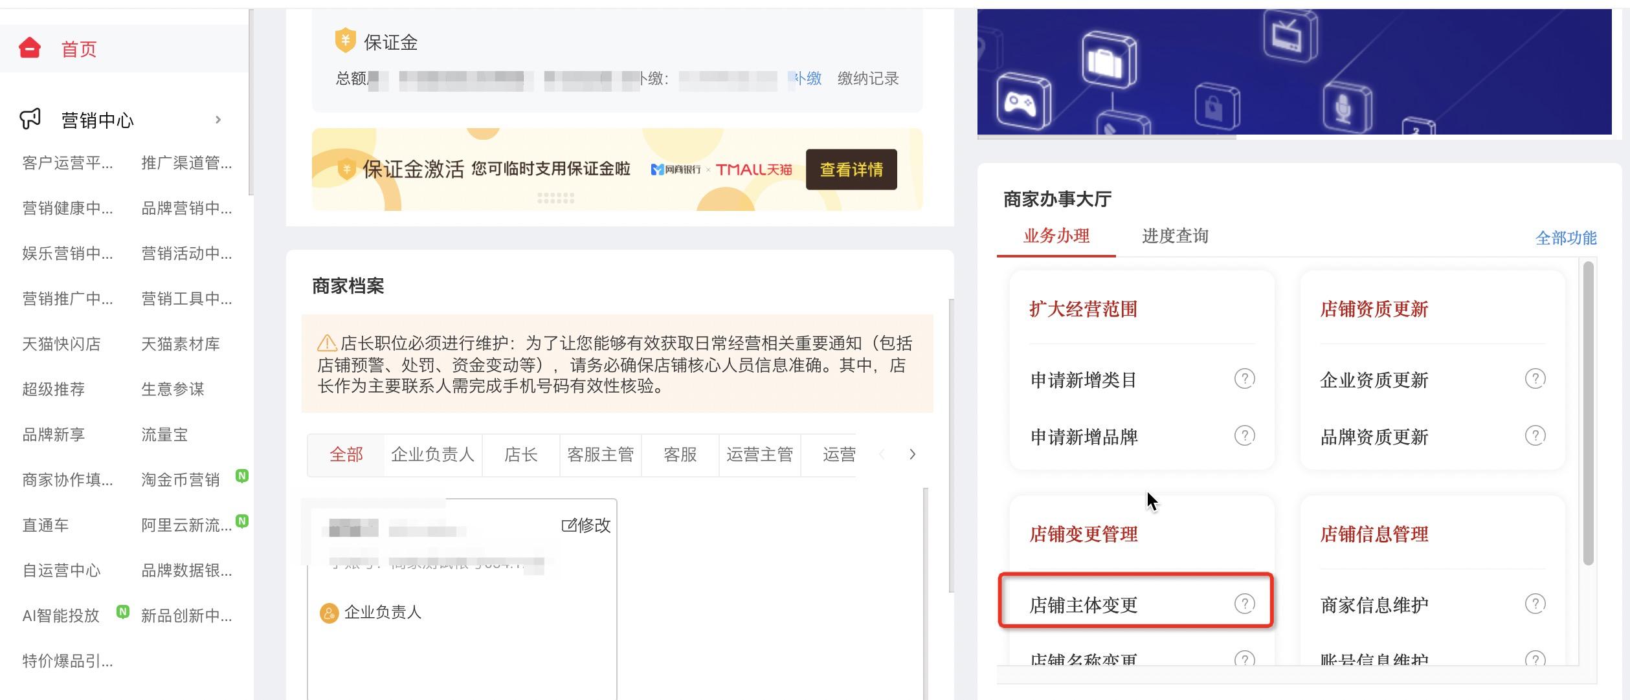Click the 企业负责人 person avatar icon
Screen dimensions: 1630x700
pyautogui.click(x=329, y=612)
